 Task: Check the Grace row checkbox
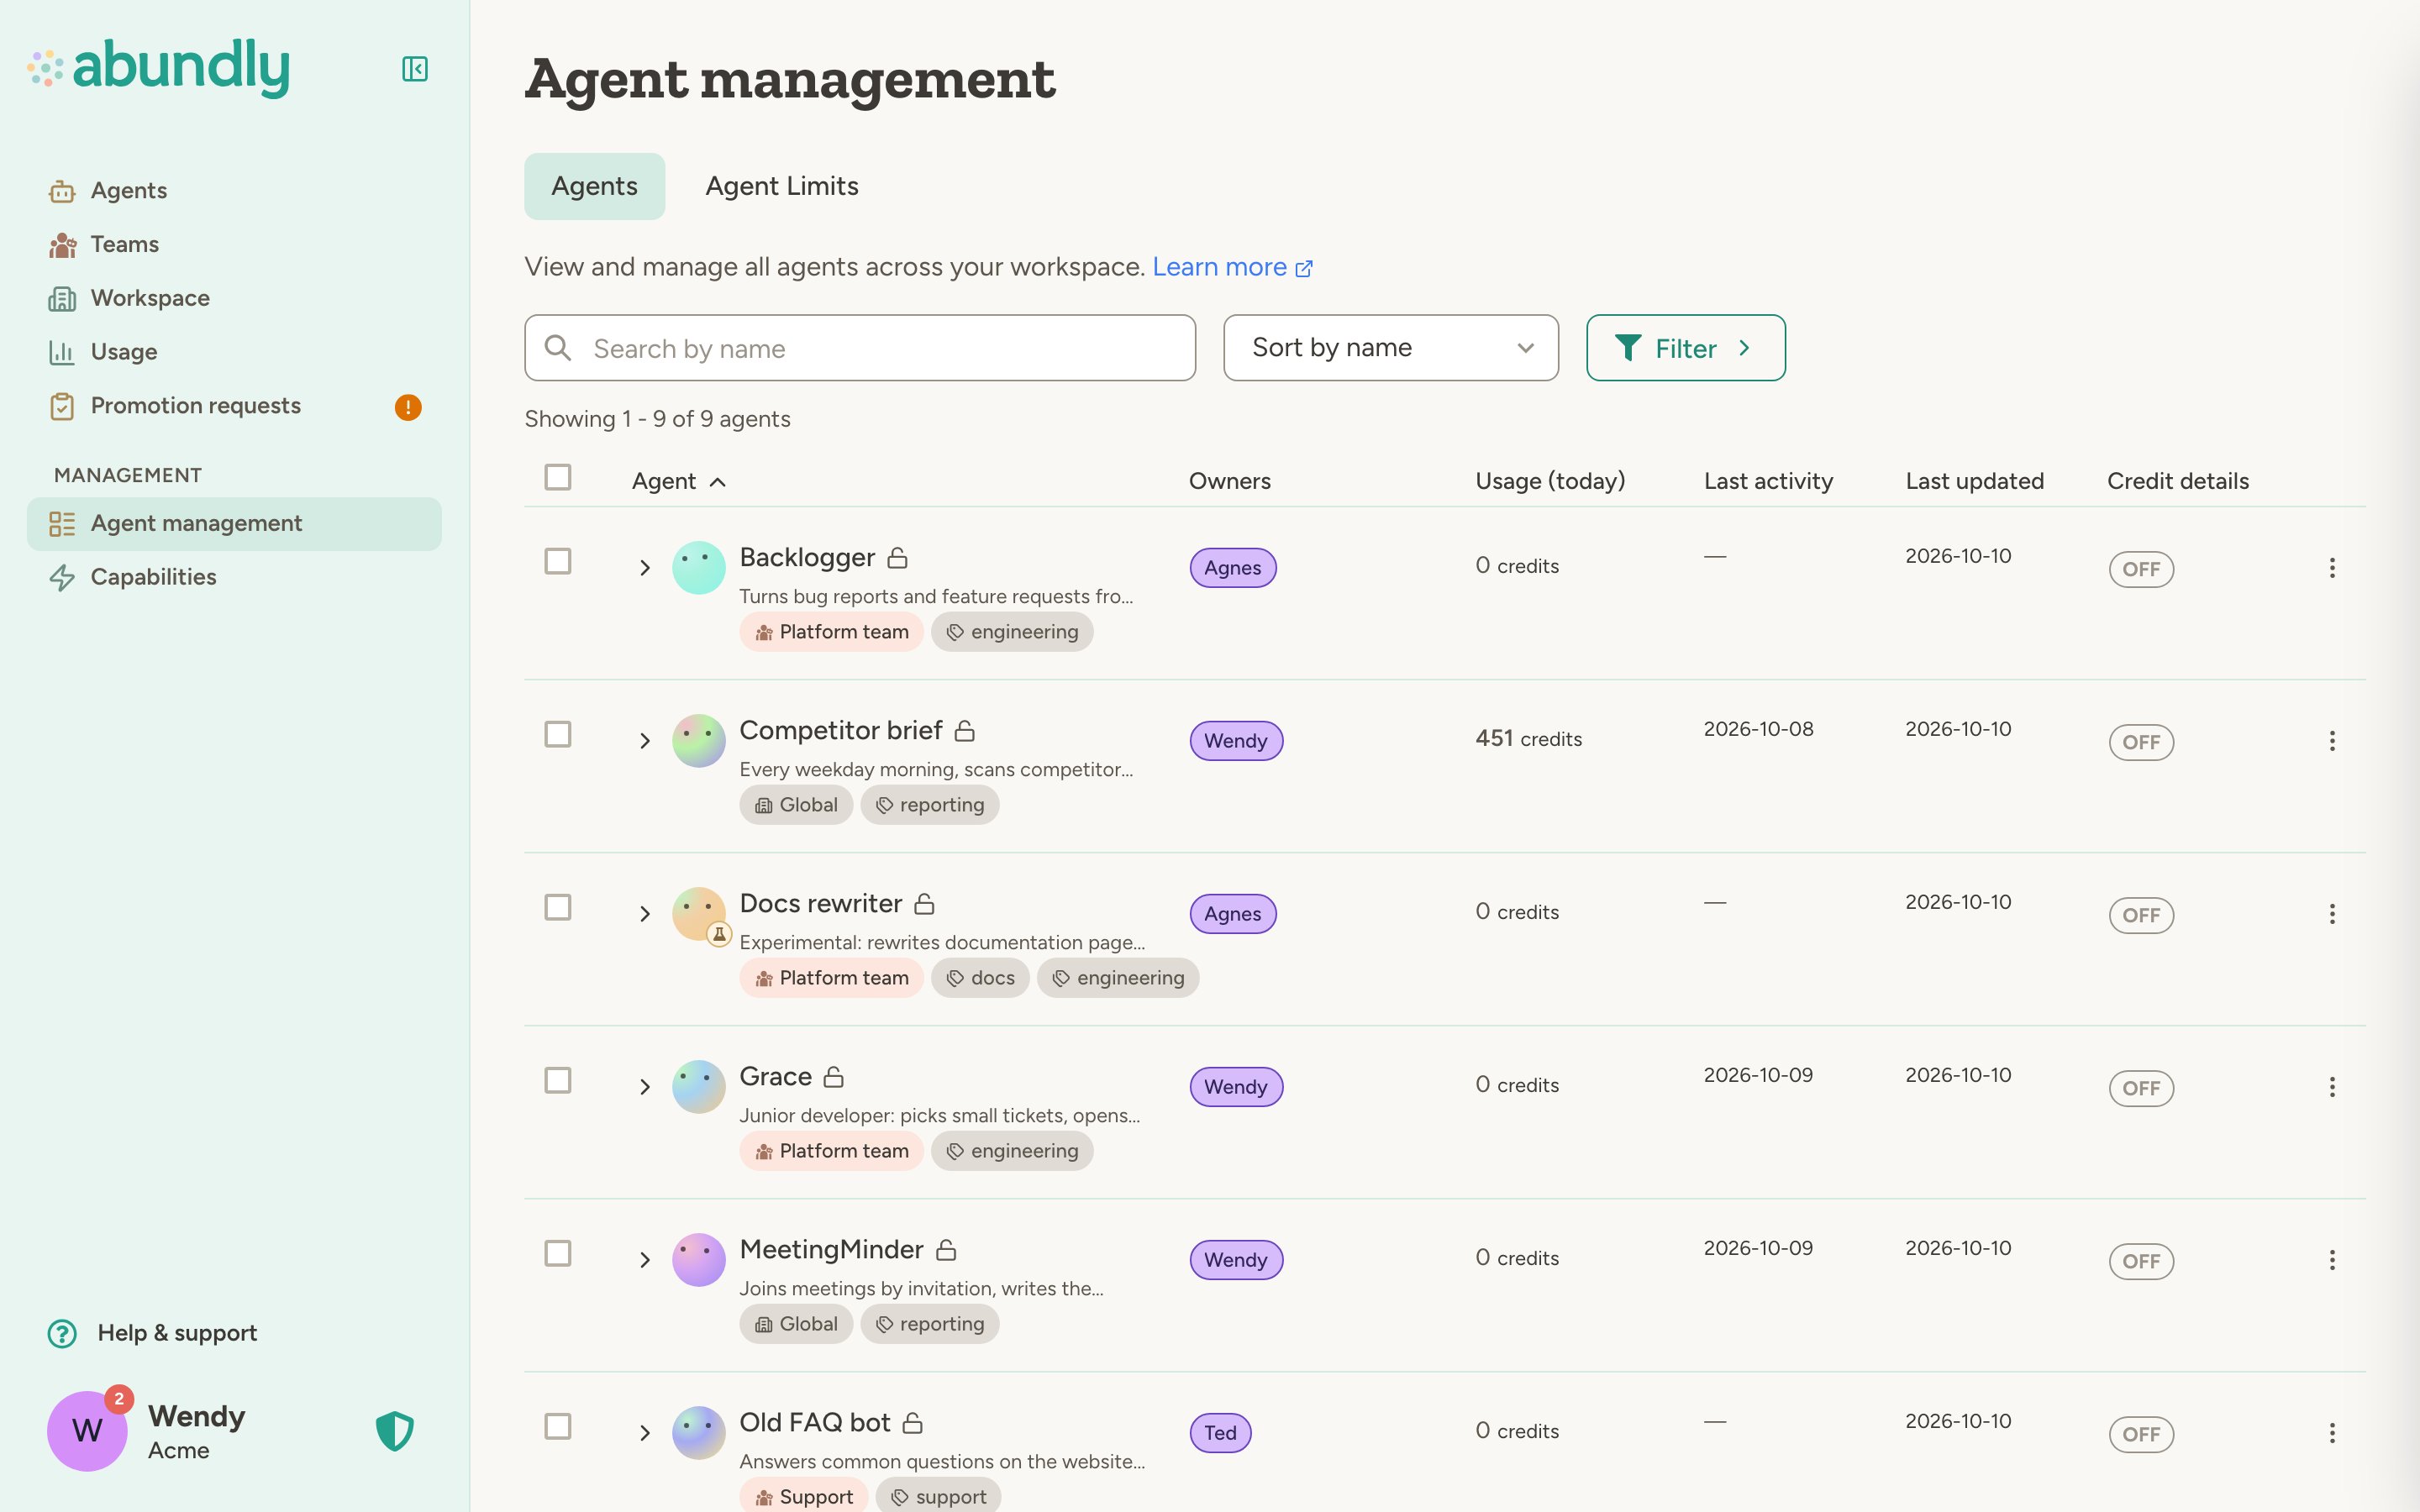click(558, 1080)
